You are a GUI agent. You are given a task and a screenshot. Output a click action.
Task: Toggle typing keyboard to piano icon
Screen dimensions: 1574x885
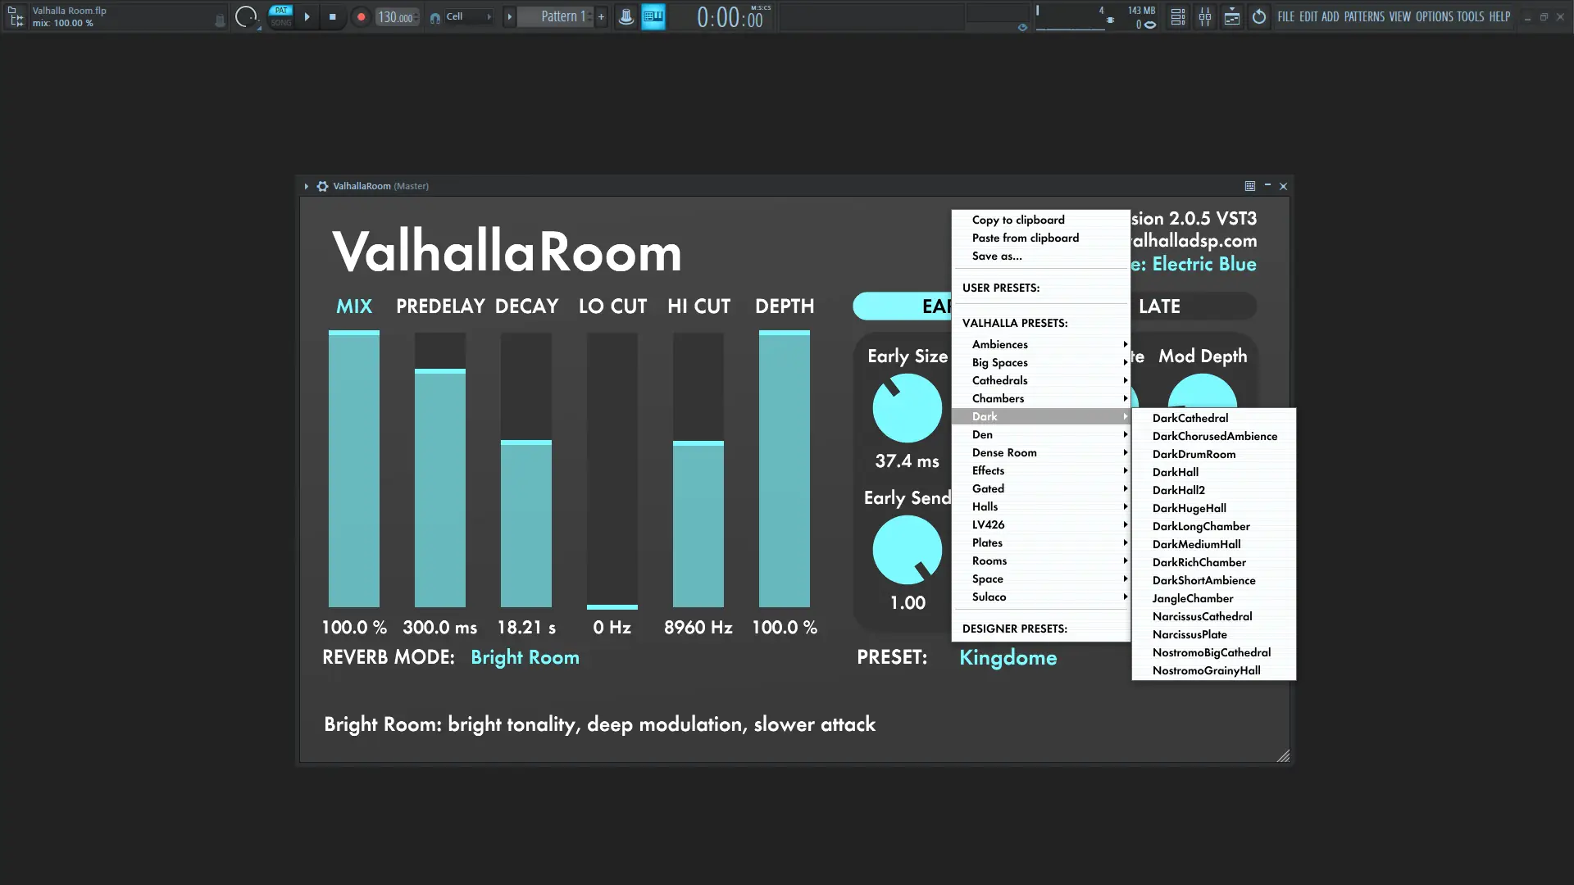pyautogui.click(x=653, y=16)
